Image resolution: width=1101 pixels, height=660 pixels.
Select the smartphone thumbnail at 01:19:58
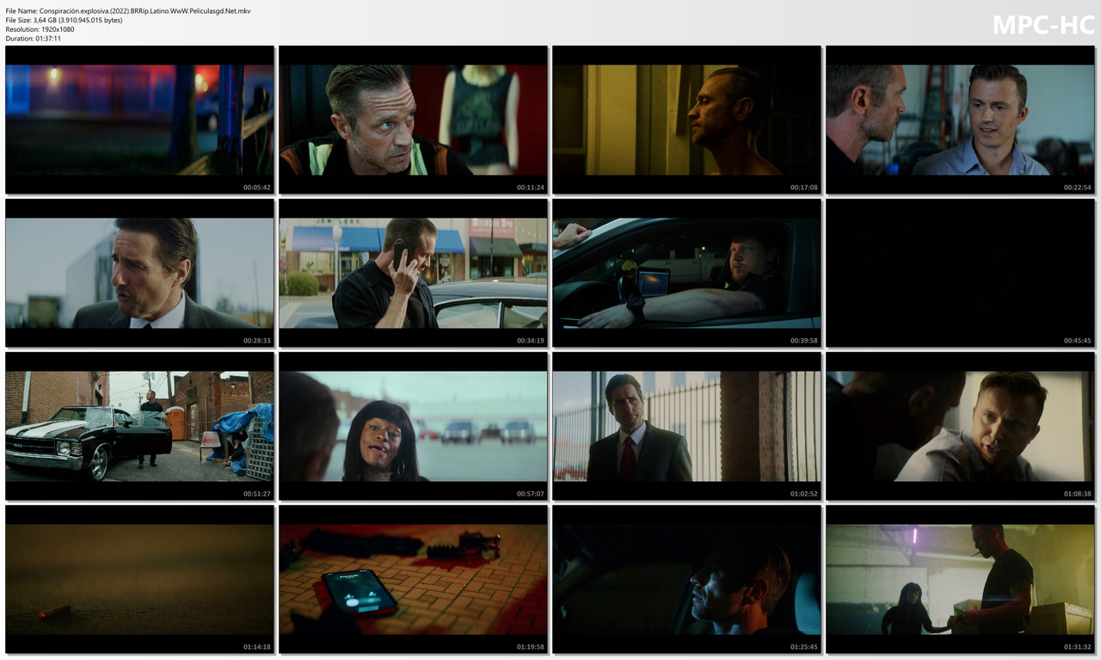pos(413,579)
